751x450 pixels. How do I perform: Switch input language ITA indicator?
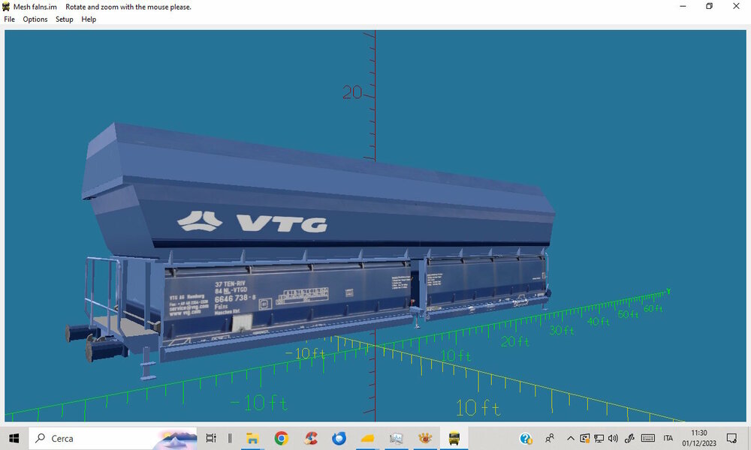pyautogui.click(x=668, y=438)
